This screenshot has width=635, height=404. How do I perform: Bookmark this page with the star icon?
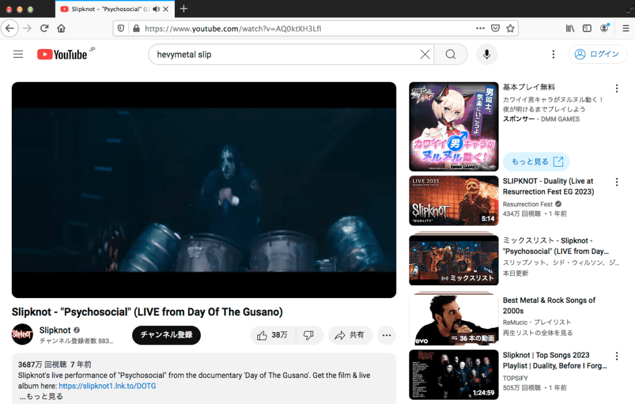510,29
